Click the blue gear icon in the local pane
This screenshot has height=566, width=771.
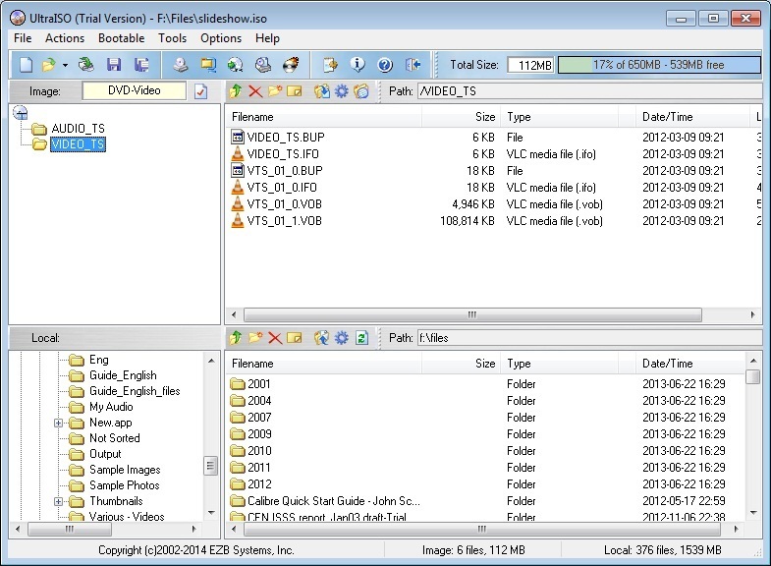pos(341,338)
